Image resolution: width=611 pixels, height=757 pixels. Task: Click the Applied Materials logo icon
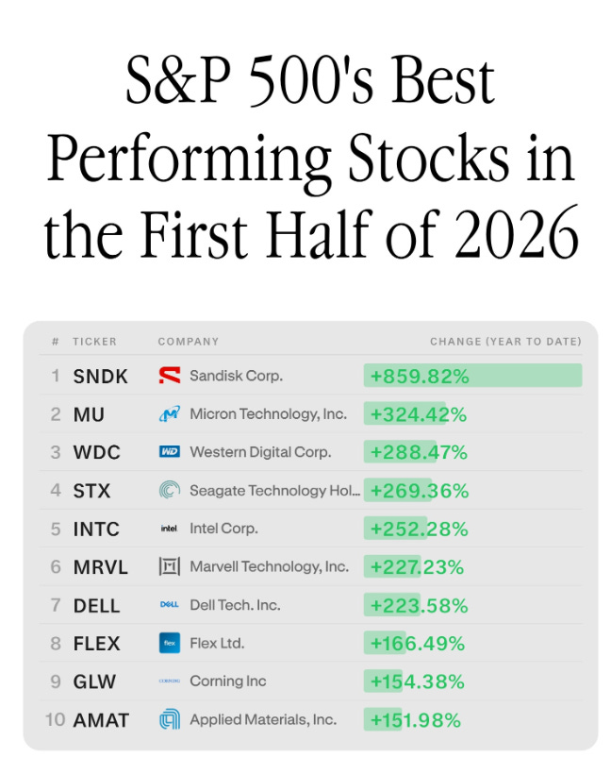[x=170, y=719]
